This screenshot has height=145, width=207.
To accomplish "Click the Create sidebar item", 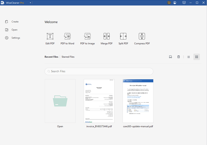I will point(12,22).
